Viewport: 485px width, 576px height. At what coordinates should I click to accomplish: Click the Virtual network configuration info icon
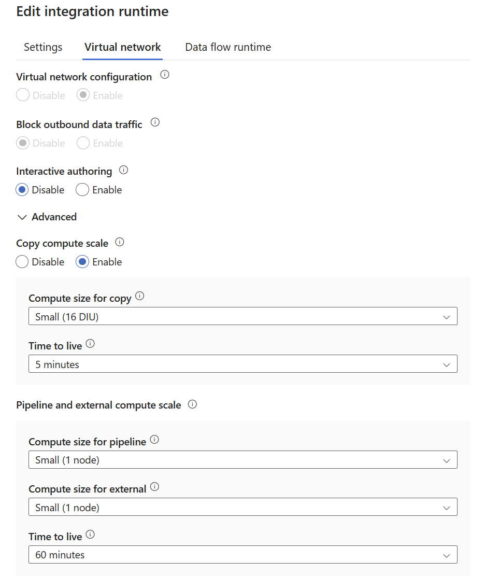(x=165, y=75)
